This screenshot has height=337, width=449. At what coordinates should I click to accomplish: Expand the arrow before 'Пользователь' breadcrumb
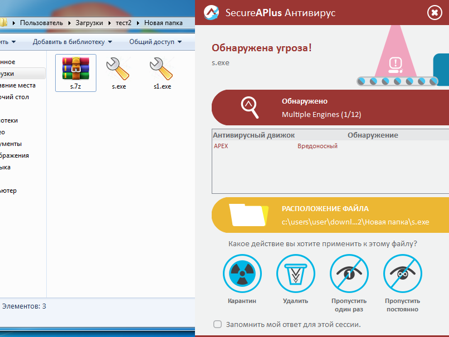[13, 23]
